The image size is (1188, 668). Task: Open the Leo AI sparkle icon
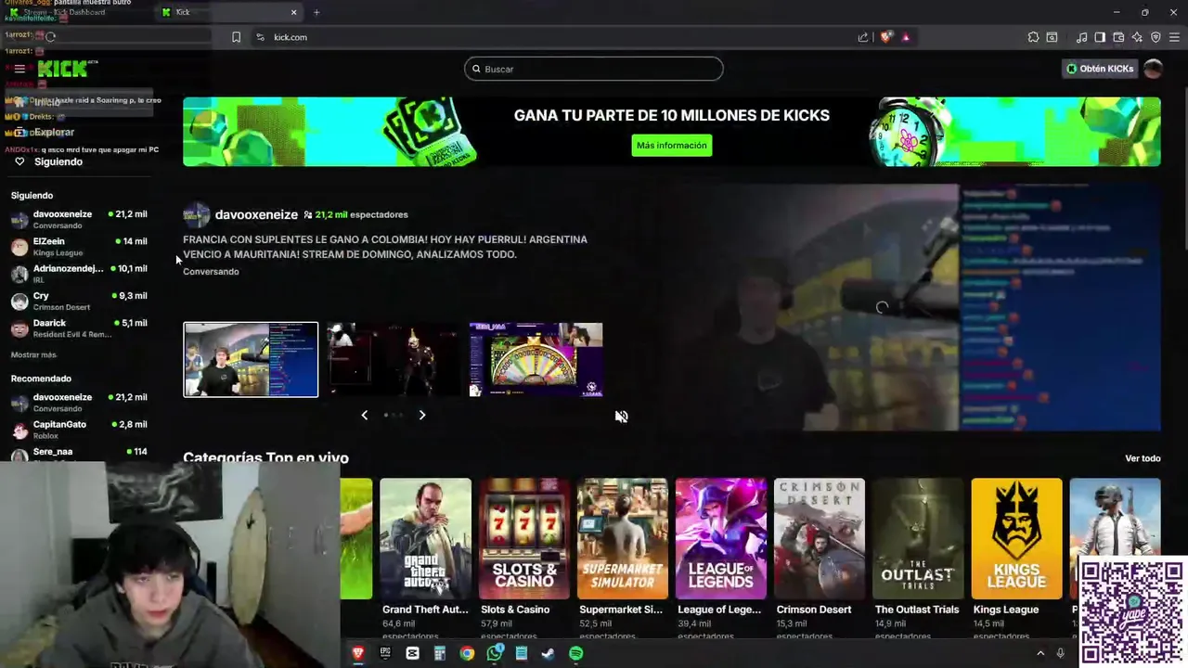pyautogui.click(x=1137, y=37)
